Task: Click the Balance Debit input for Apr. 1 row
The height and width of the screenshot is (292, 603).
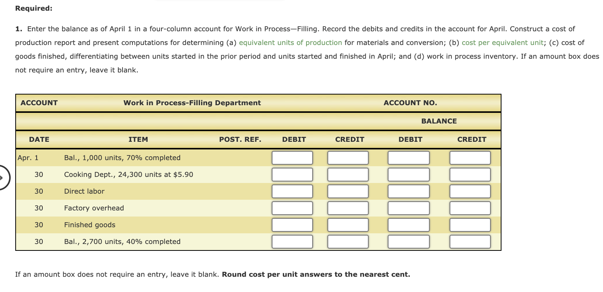Action: (408, 157)
